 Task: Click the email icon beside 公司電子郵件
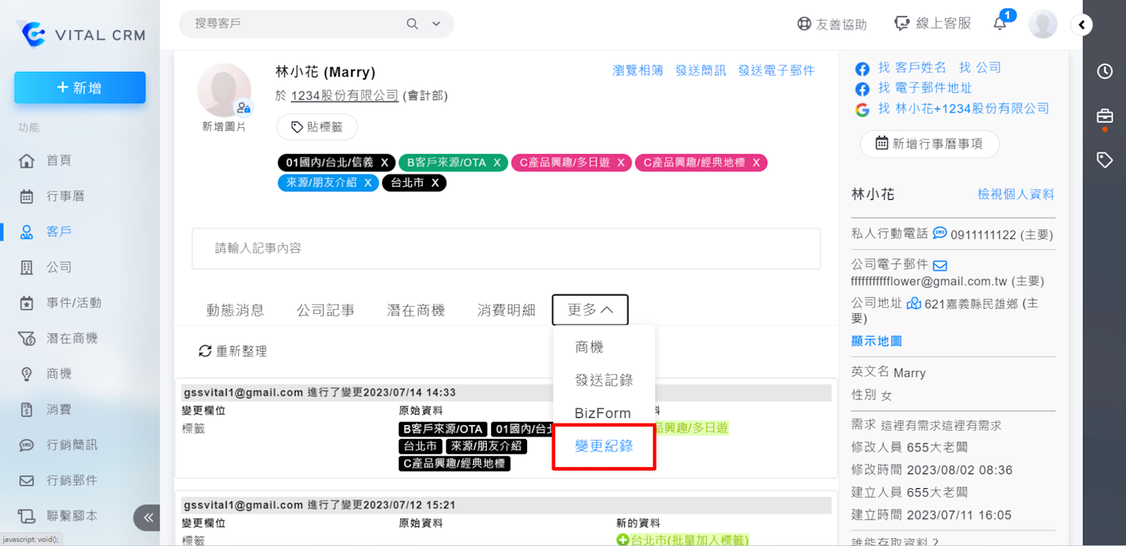pyautogui.click(x=940, y=265)
